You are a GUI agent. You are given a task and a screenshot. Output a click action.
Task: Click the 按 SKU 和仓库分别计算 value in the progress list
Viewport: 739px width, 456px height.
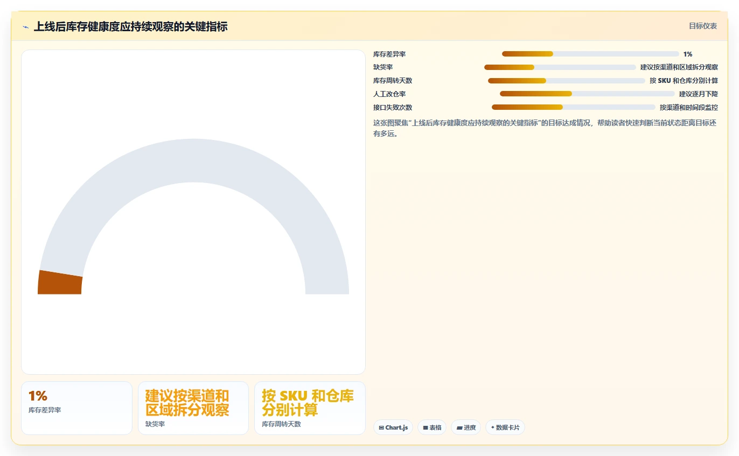tap(684, 81)
